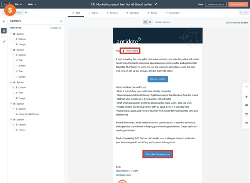Viewport: 250px width, 183px height.
Task: Open the calendar icon on right toolbar
Action: 247,114
